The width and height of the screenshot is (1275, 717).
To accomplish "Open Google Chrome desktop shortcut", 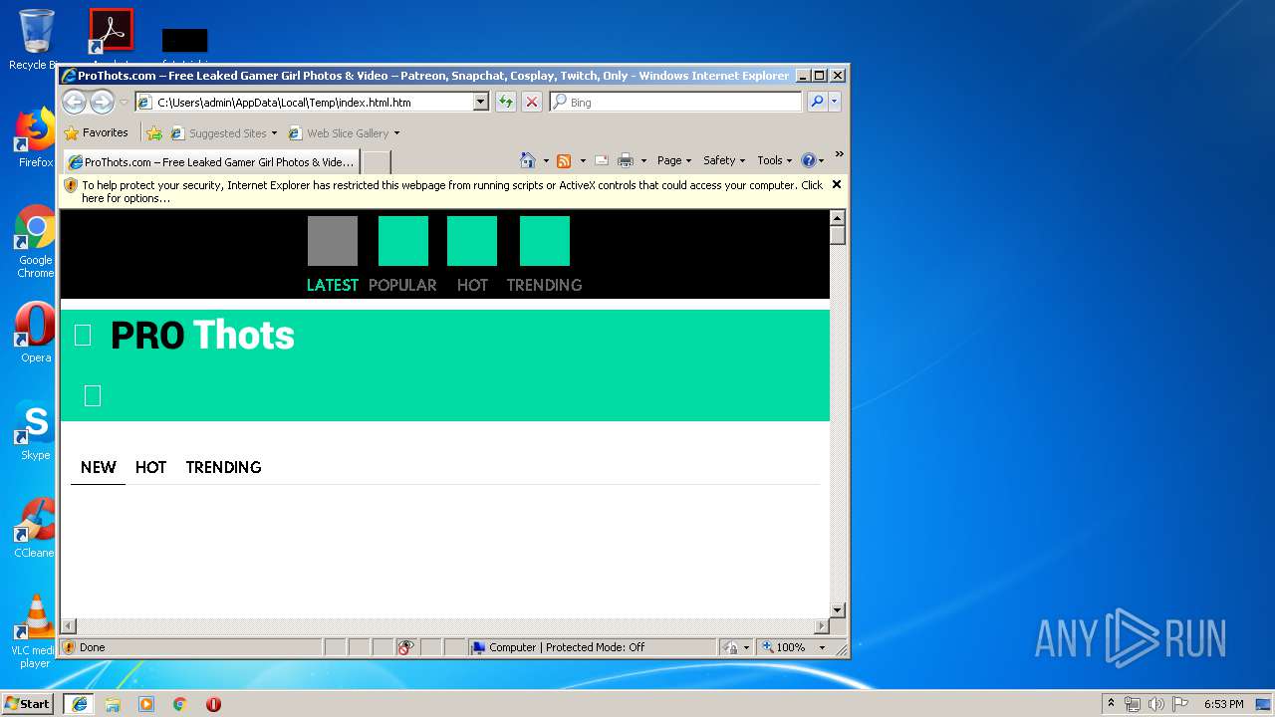I will [x=36, y=241].
